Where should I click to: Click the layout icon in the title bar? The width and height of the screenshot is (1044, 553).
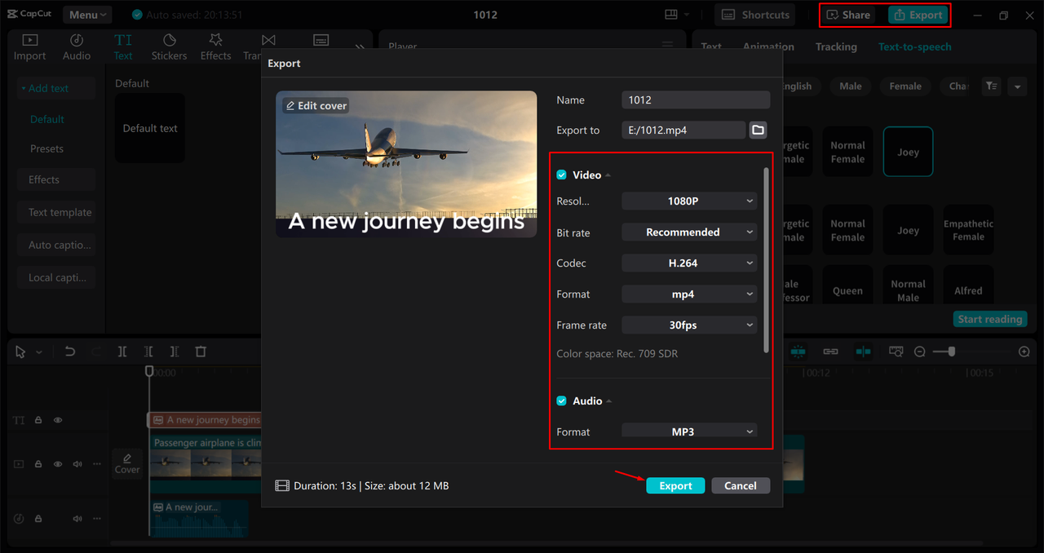(x=671, y=15)
